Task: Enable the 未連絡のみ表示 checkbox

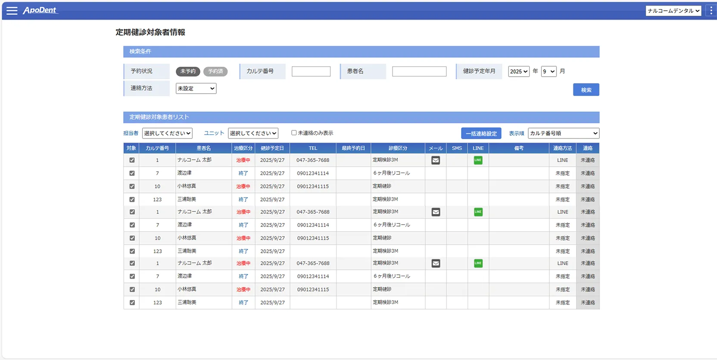Action: click(x=294, y=133)
